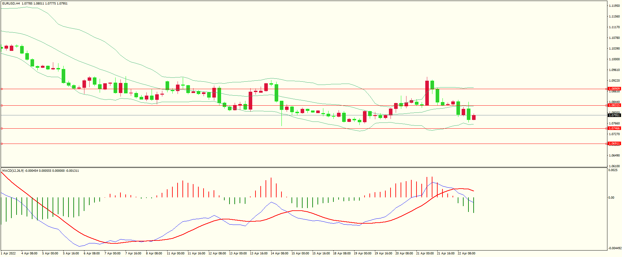
Task: Click the OHLC values beginning 1.07785
Action: (45, 4)
